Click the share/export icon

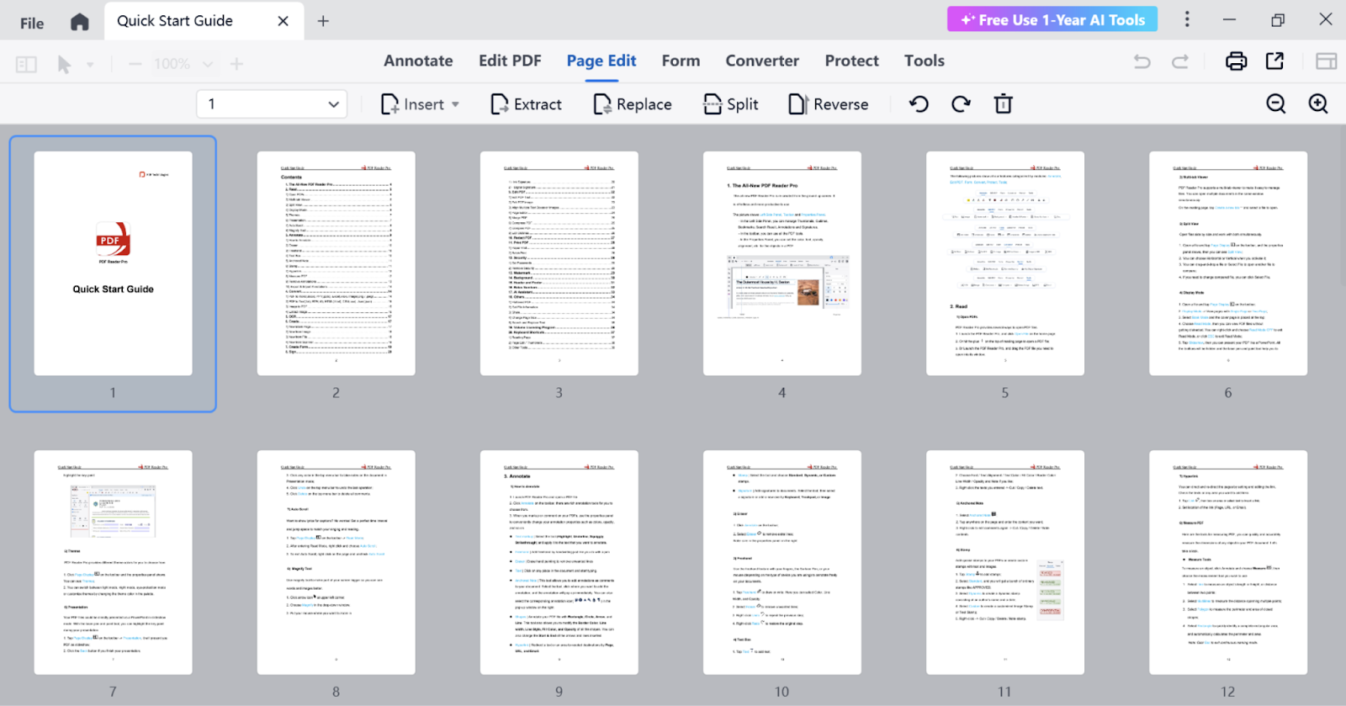[1274, 61]
